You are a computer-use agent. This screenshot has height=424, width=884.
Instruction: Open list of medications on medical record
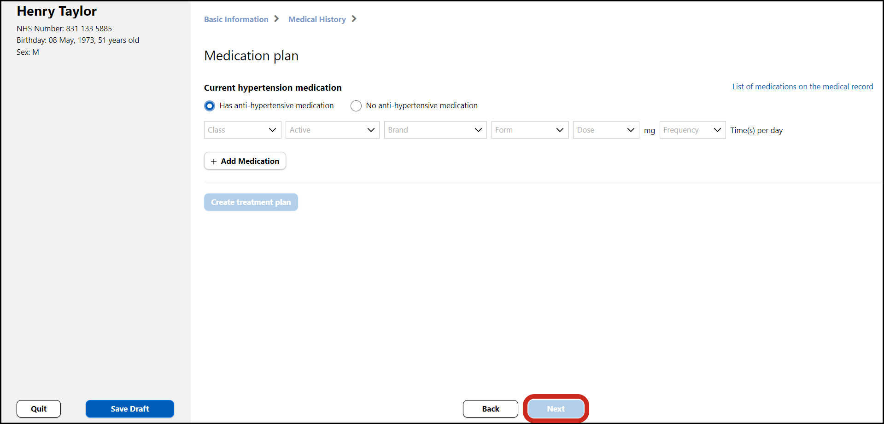pos(802,87)
